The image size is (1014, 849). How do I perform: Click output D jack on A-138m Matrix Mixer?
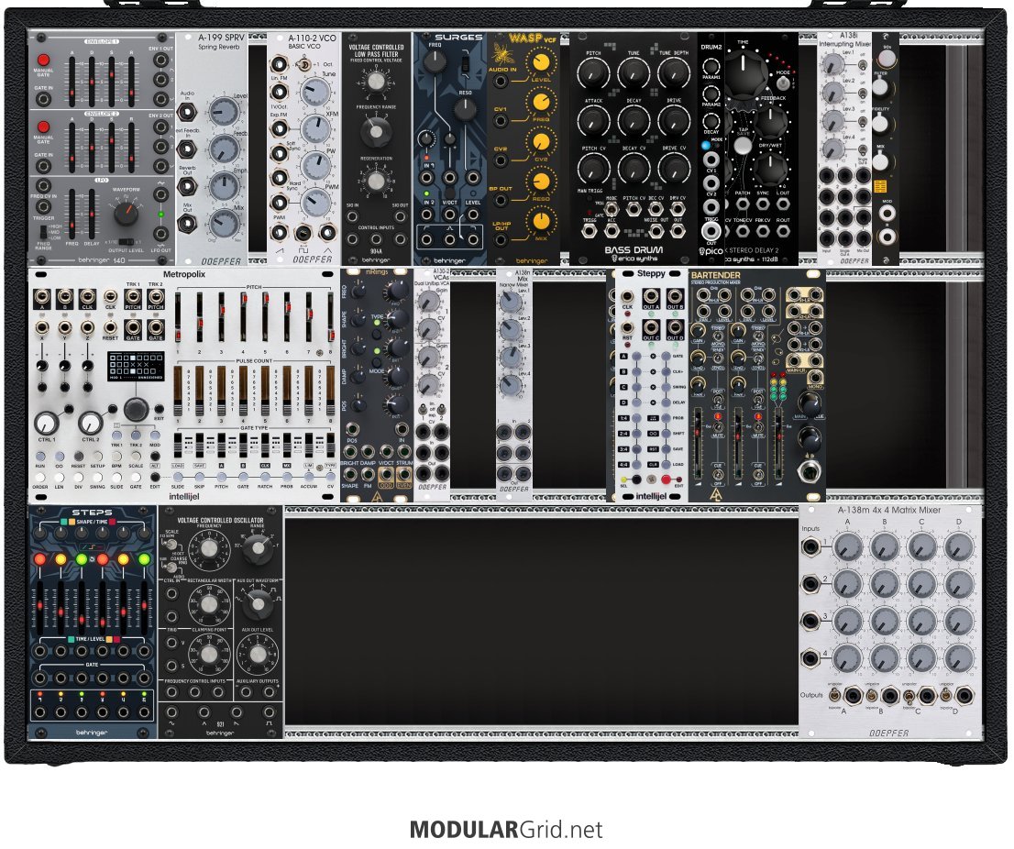[x=964, y=697]
